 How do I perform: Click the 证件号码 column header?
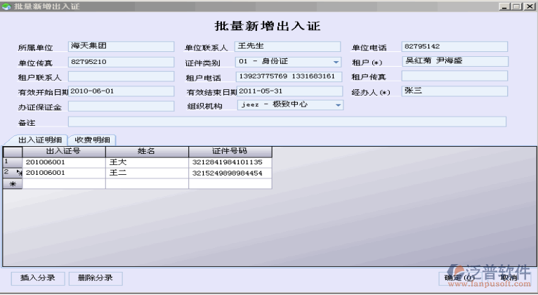click(230, 151)
